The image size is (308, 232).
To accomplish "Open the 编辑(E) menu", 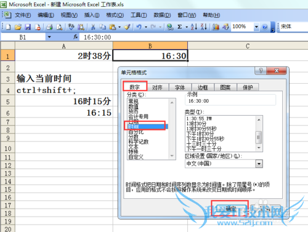I will click(46, 15).
